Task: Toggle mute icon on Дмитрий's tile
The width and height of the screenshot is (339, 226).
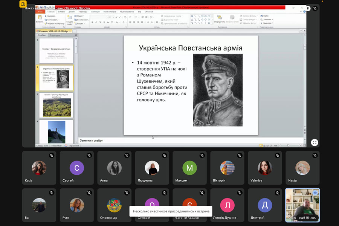Action: (x=277, y=193)
